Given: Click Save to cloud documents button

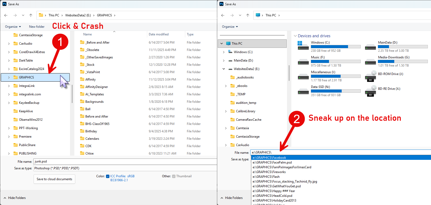Looking at the screenshot, I should (x=54, y=179).
